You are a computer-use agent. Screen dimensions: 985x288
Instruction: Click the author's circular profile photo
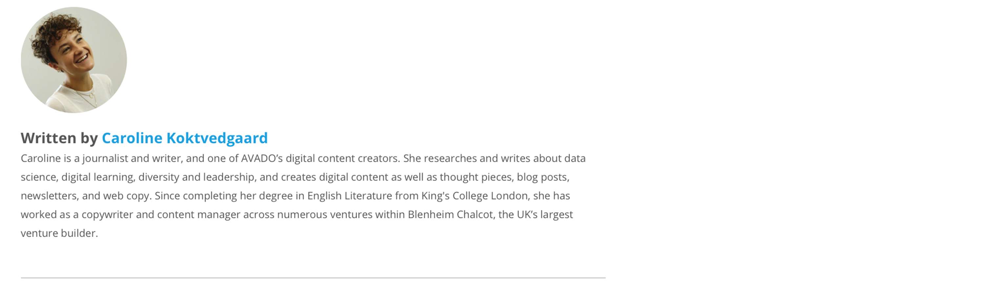click(x=74, y=60)
